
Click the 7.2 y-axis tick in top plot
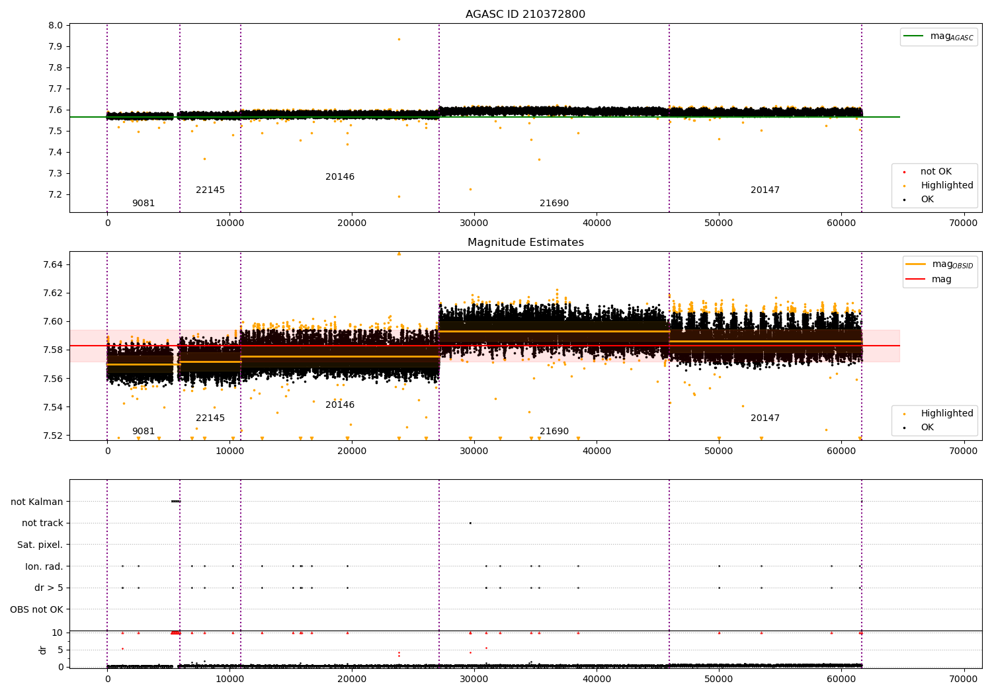(56, 195)
